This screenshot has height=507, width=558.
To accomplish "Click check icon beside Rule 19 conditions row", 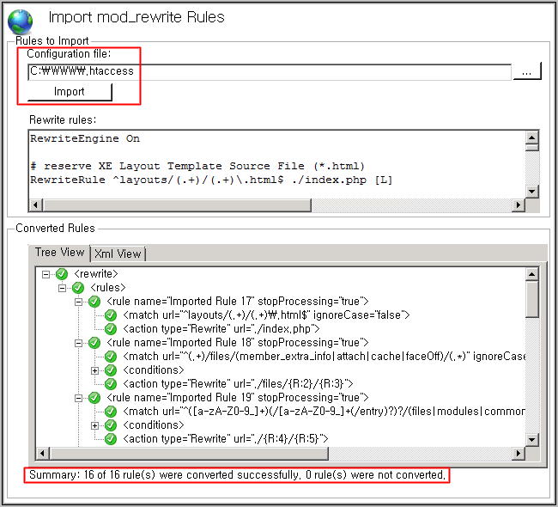I will (x=111, y=425).
